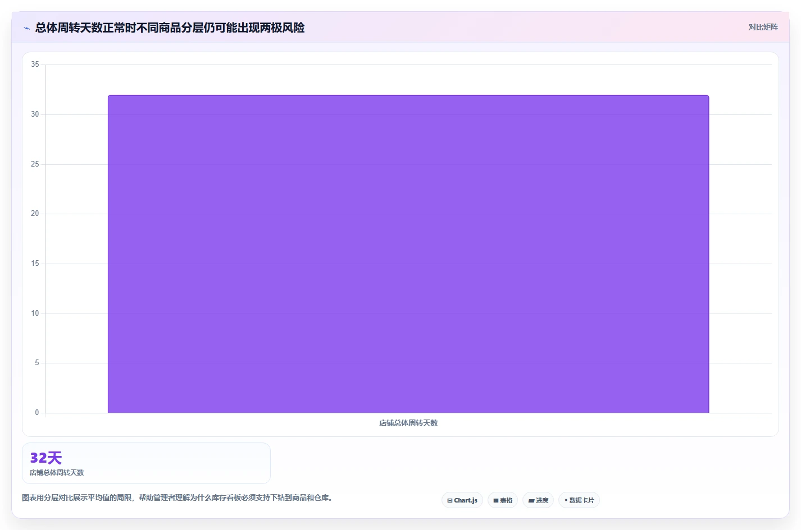Viewport: 801px width, 530px height.
Task: Click the Chart.js tag chip
Action: [462, 500]
